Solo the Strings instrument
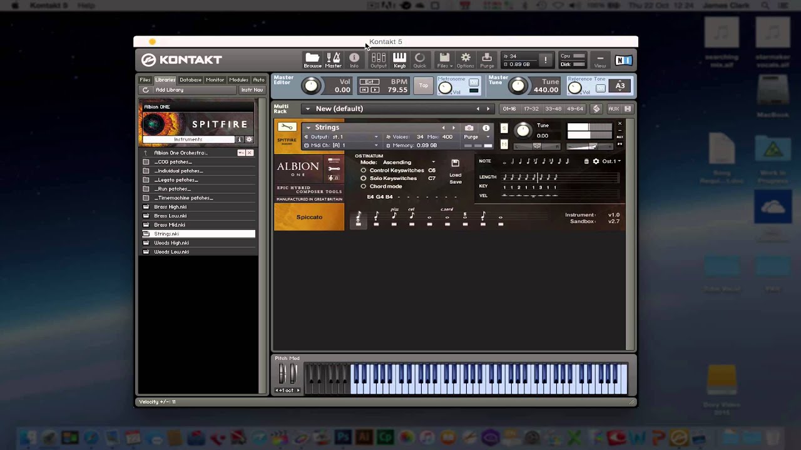The image size is (801, 450). pos(504,129)
